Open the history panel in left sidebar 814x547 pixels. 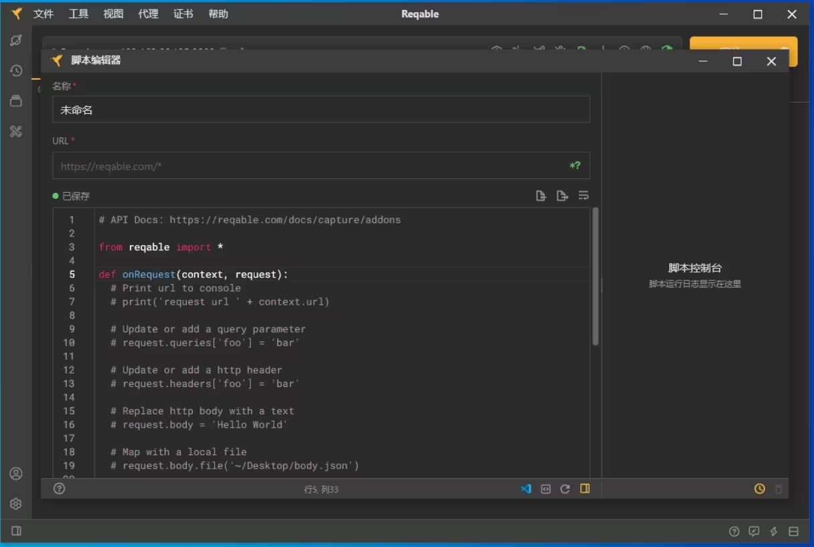point(16,70)
